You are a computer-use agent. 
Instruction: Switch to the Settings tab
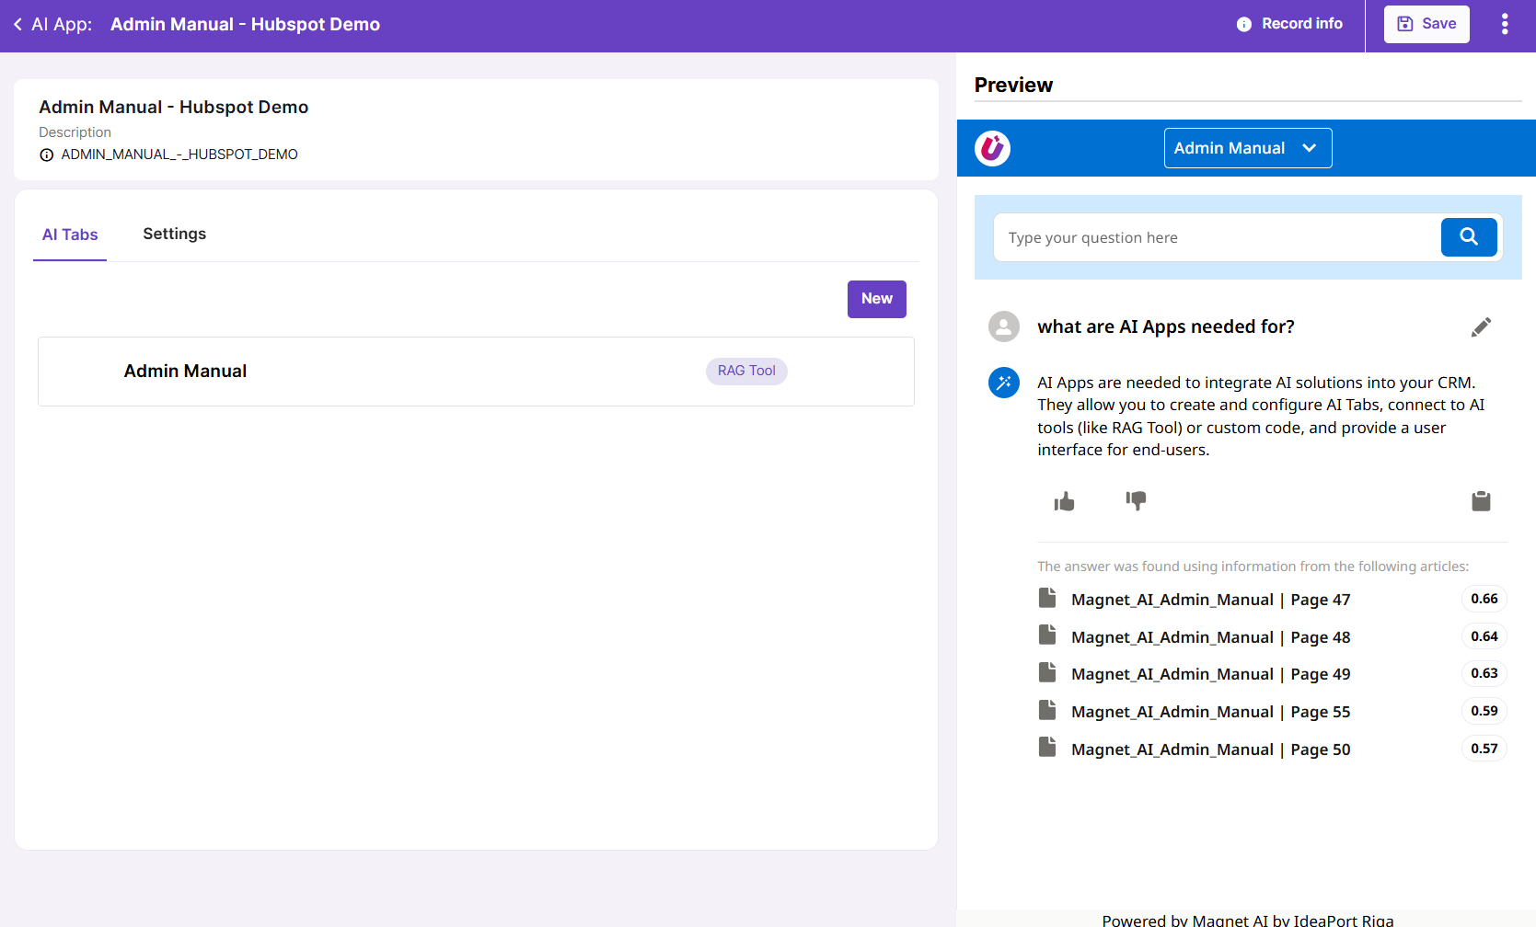(174, 235)
